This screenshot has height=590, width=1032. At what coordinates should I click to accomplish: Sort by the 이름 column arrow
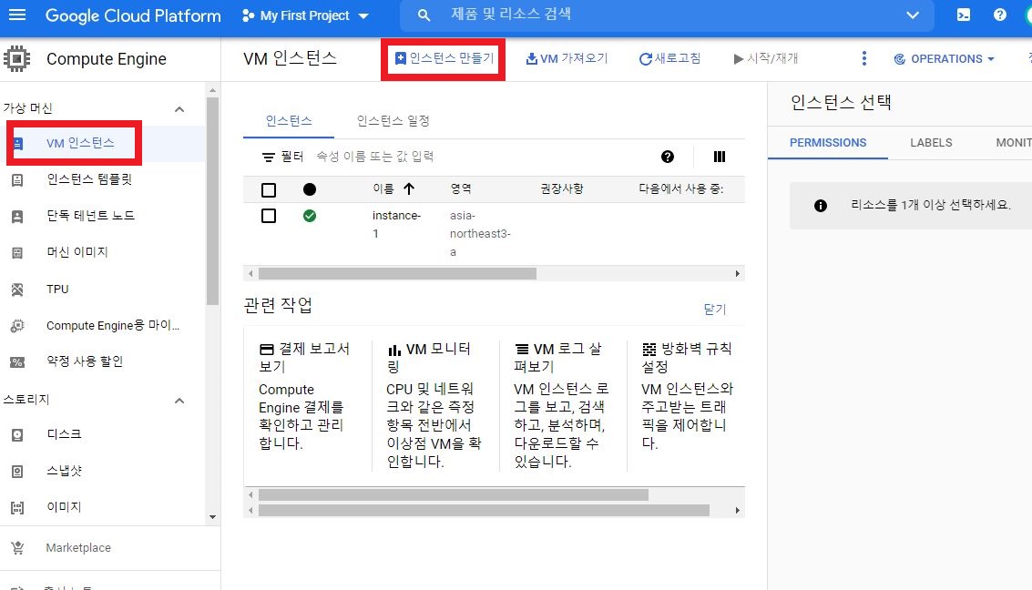[409, 189]
